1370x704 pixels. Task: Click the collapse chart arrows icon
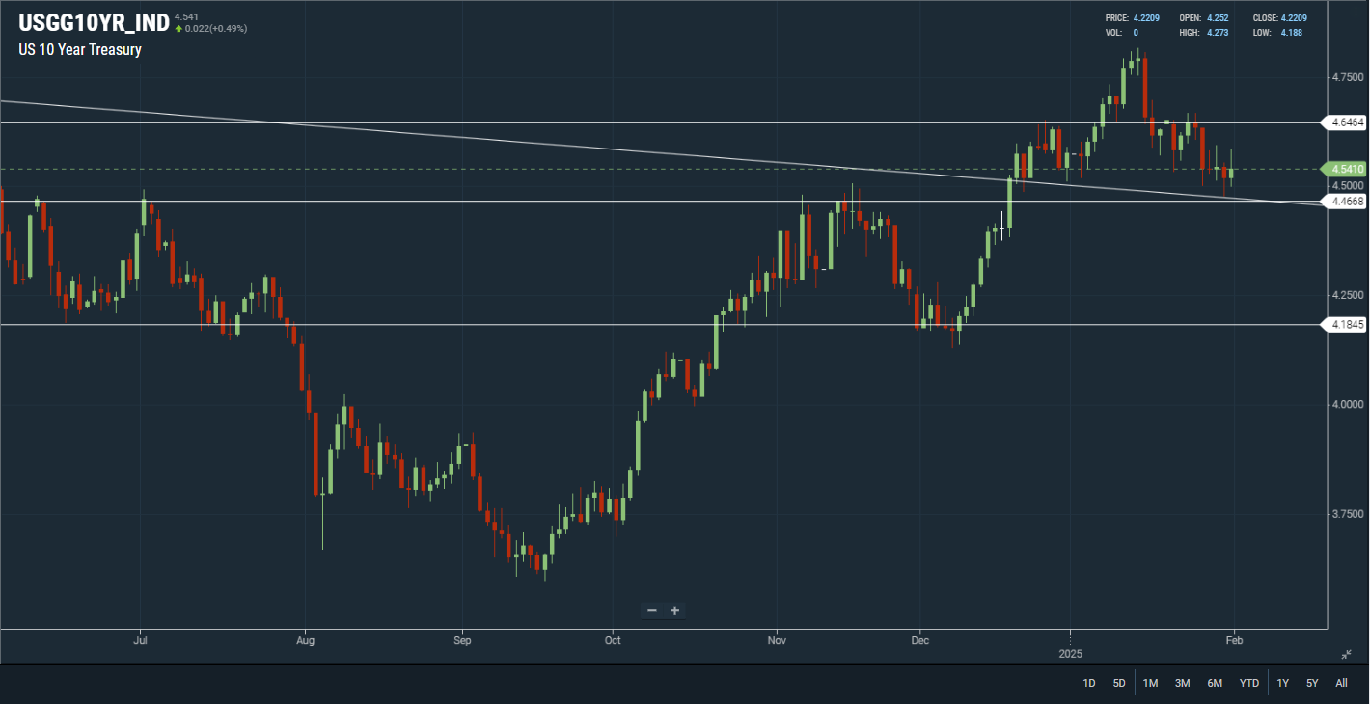tap(1347, 654)
